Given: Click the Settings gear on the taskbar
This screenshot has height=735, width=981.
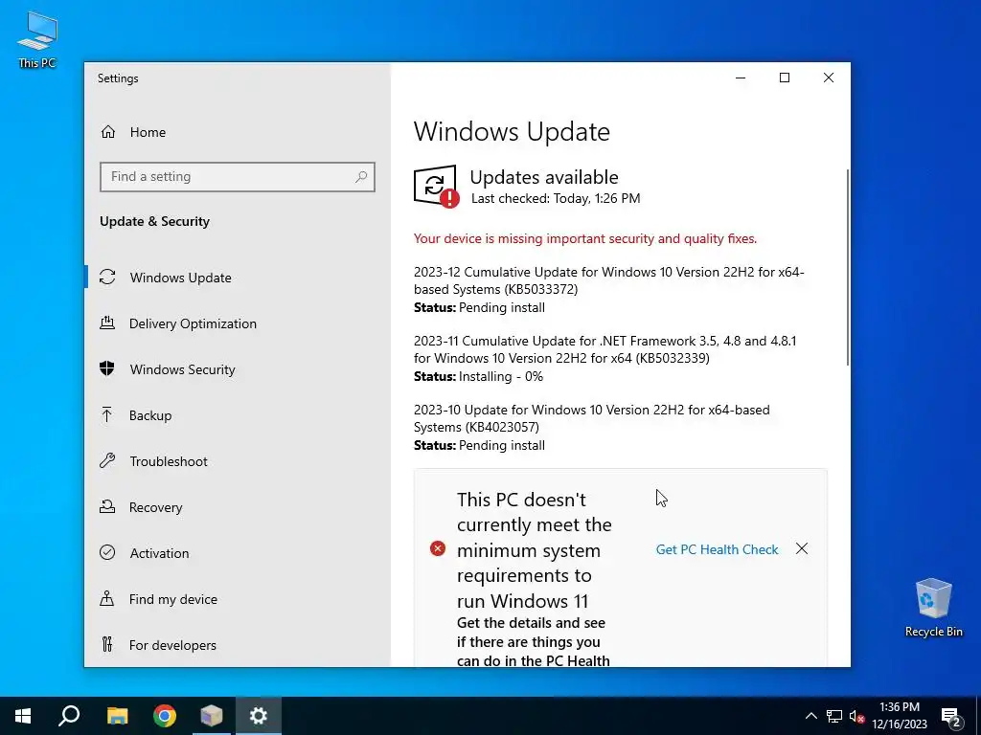Looking at the screenshot, I should point(259,716).
